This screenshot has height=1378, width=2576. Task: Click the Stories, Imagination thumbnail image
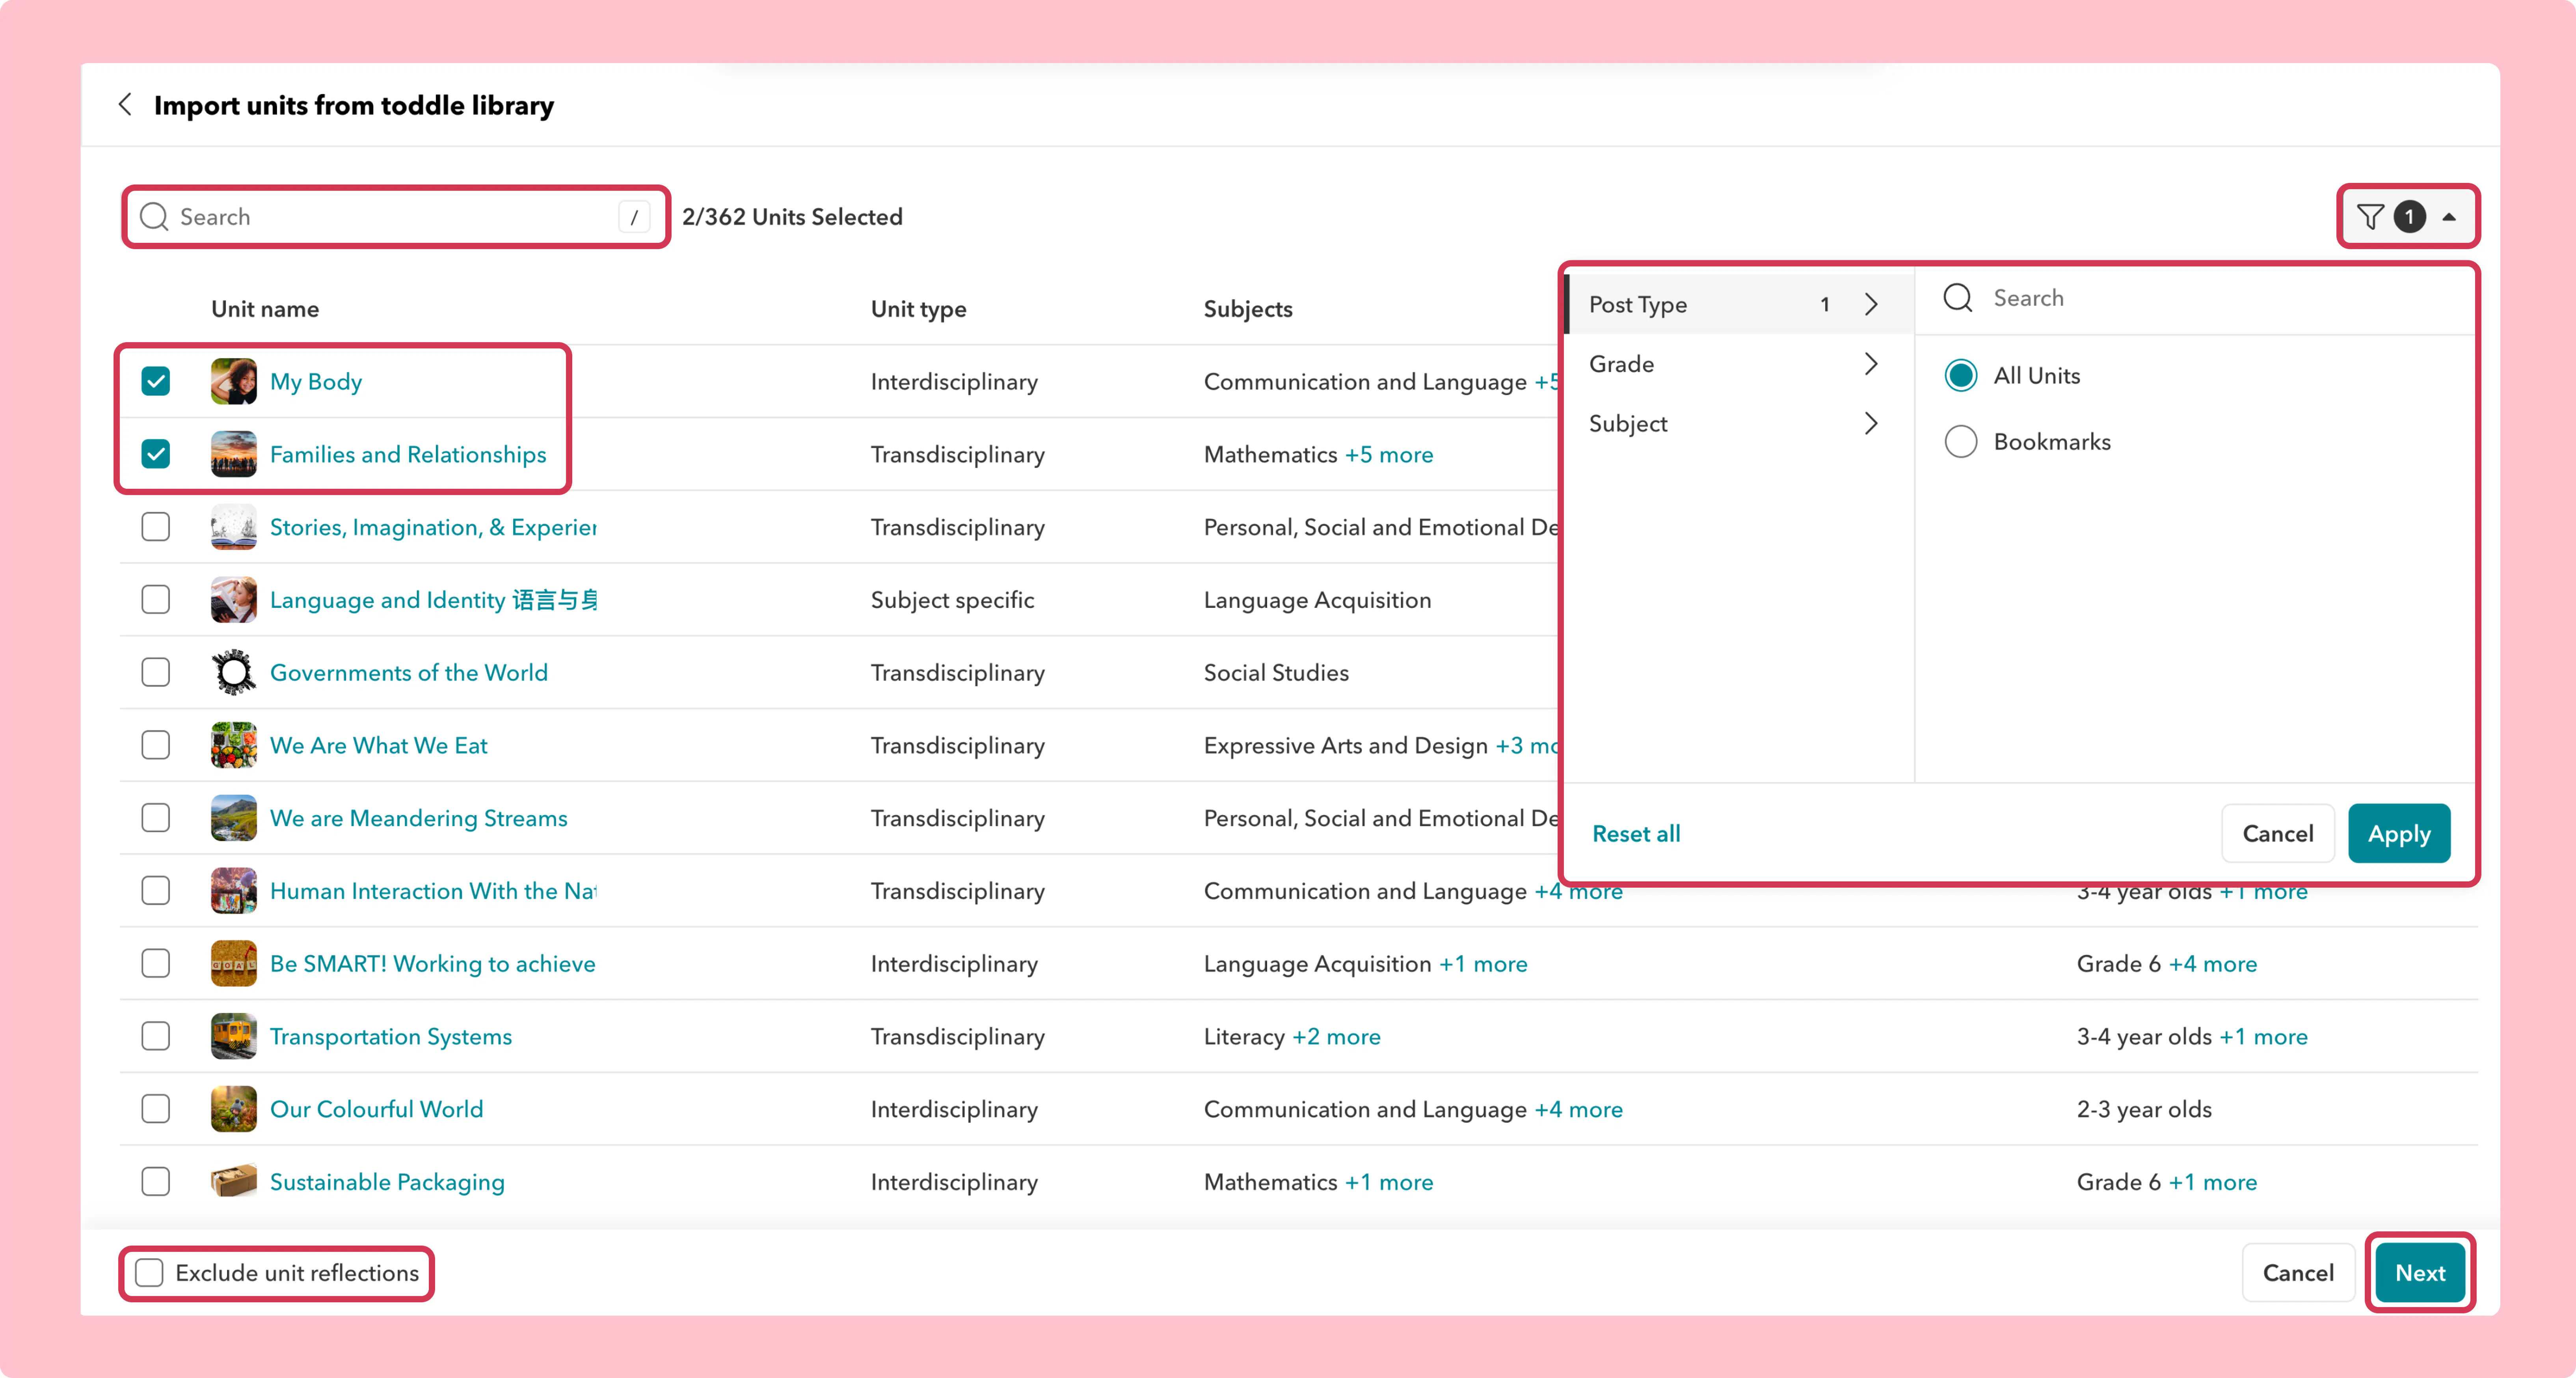[234, 527]
